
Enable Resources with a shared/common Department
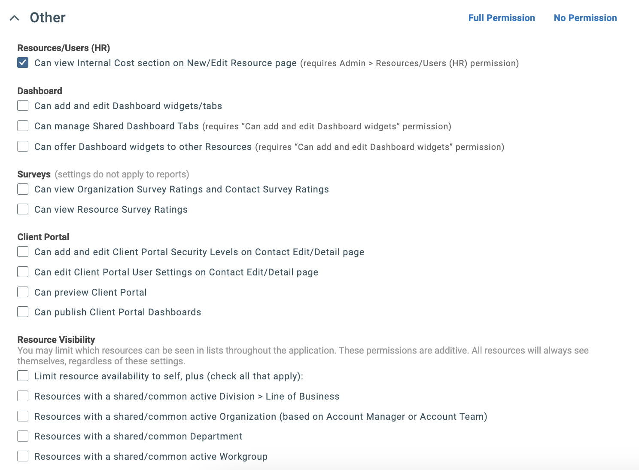(22, 436)
